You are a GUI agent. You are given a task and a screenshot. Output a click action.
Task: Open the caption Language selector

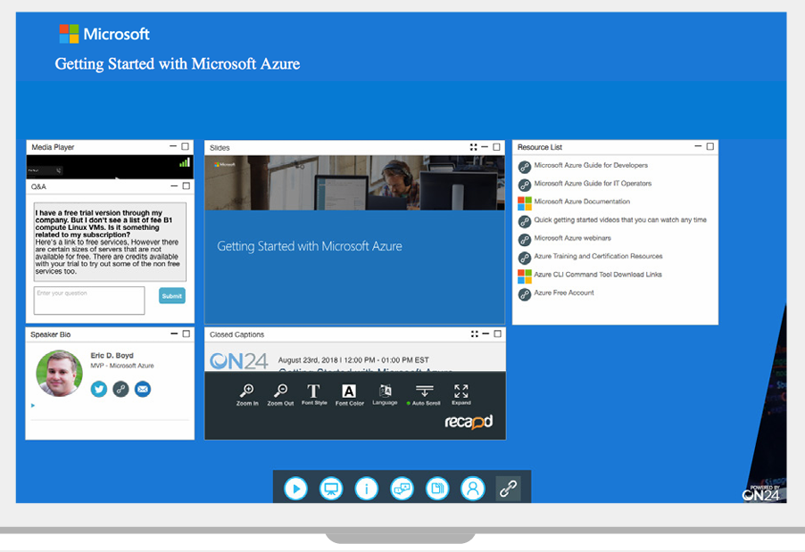click(x=386, y=393)
